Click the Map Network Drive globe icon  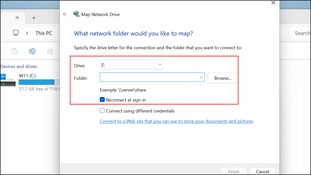(76, 14)
